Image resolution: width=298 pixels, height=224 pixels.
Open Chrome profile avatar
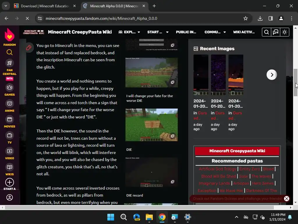pyautogui.click(x=281, y=18)
